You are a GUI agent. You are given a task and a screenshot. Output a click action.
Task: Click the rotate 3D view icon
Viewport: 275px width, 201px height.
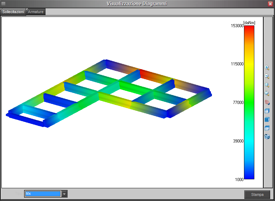267,137
